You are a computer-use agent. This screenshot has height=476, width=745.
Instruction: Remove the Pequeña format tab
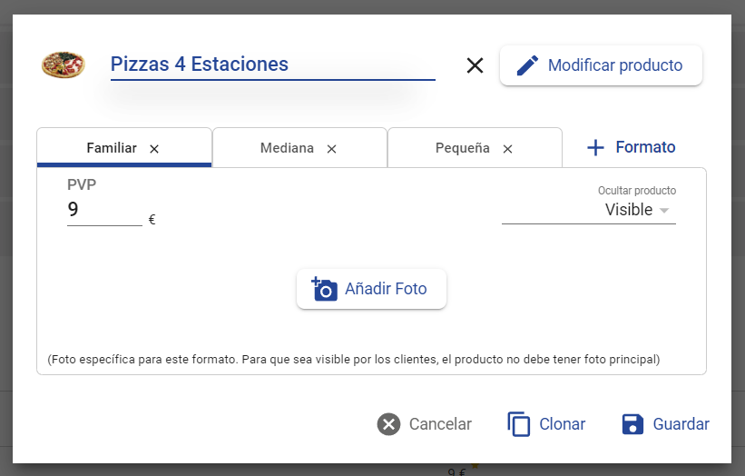(x=507, y=149)
